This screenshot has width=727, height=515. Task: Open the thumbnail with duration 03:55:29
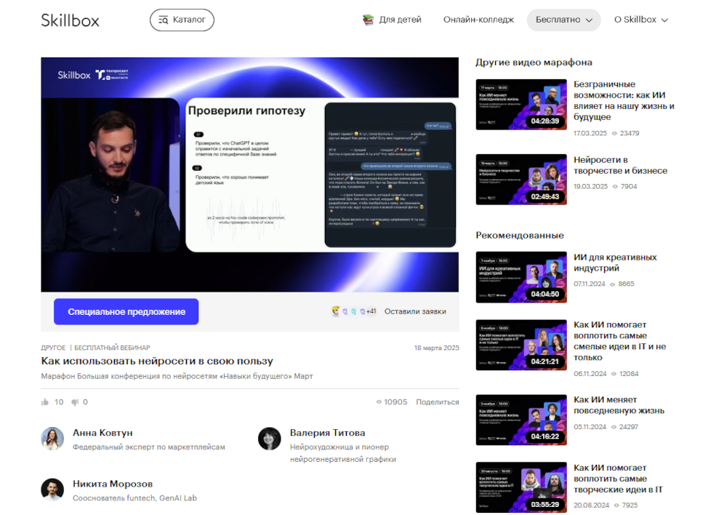(x=521, y=487)
